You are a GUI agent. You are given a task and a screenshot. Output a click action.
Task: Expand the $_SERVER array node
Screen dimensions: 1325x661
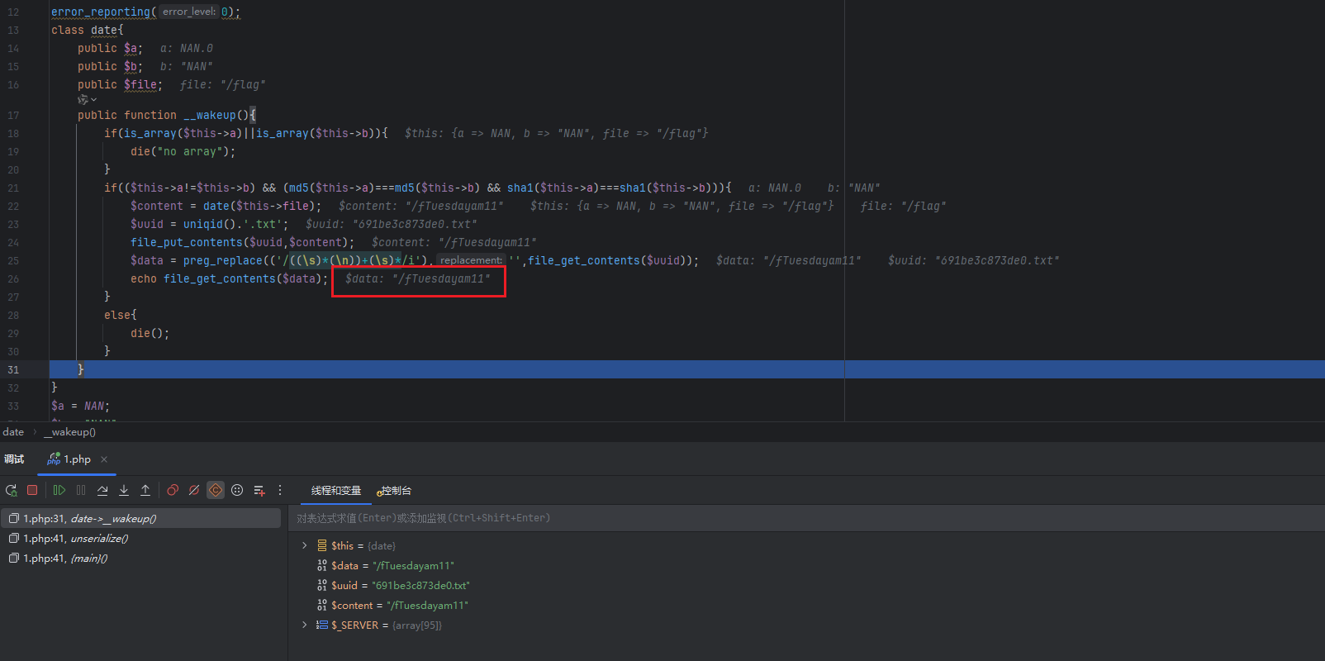point(305,625)
